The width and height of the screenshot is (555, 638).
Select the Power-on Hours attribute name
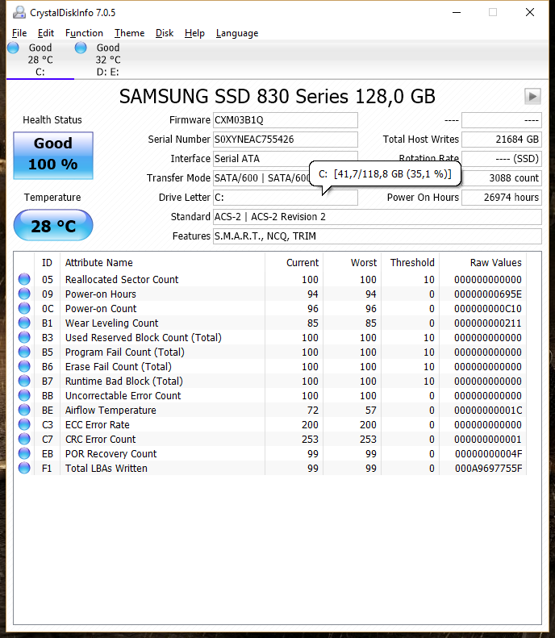[101, 294]
